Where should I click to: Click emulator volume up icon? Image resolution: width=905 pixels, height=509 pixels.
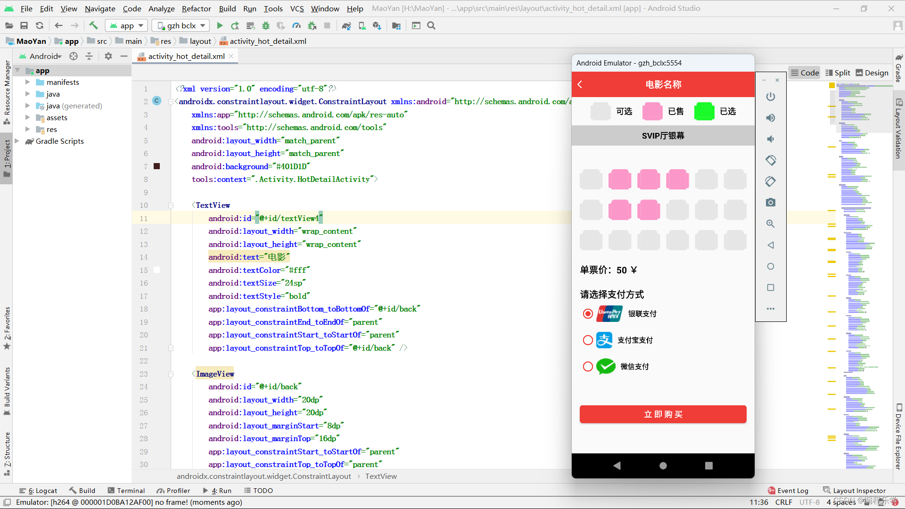pyautogui.click(x=771, y=118)
